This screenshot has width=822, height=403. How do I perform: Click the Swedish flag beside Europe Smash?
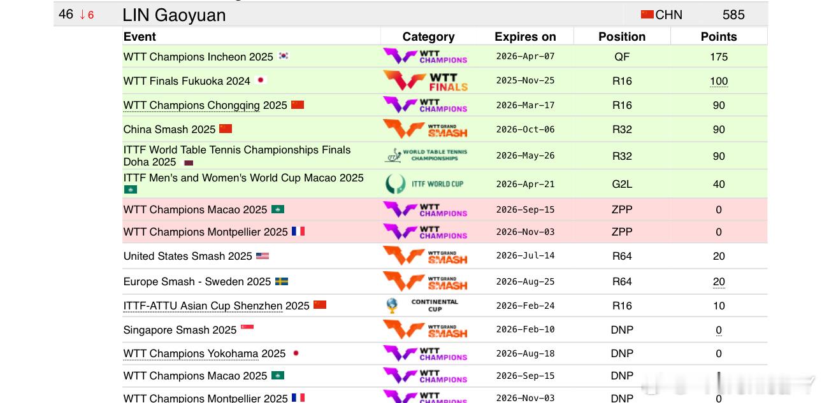282,281
